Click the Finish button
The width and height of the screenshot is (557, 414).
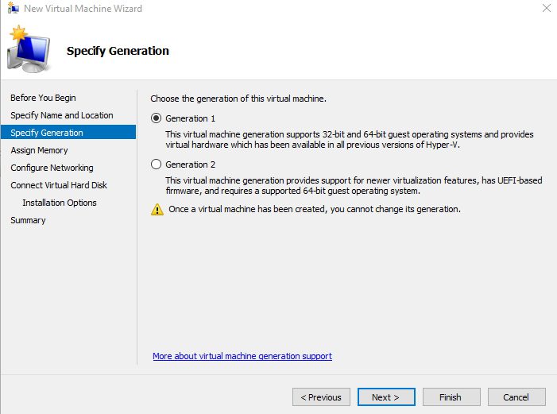click(x=450, y=397)
